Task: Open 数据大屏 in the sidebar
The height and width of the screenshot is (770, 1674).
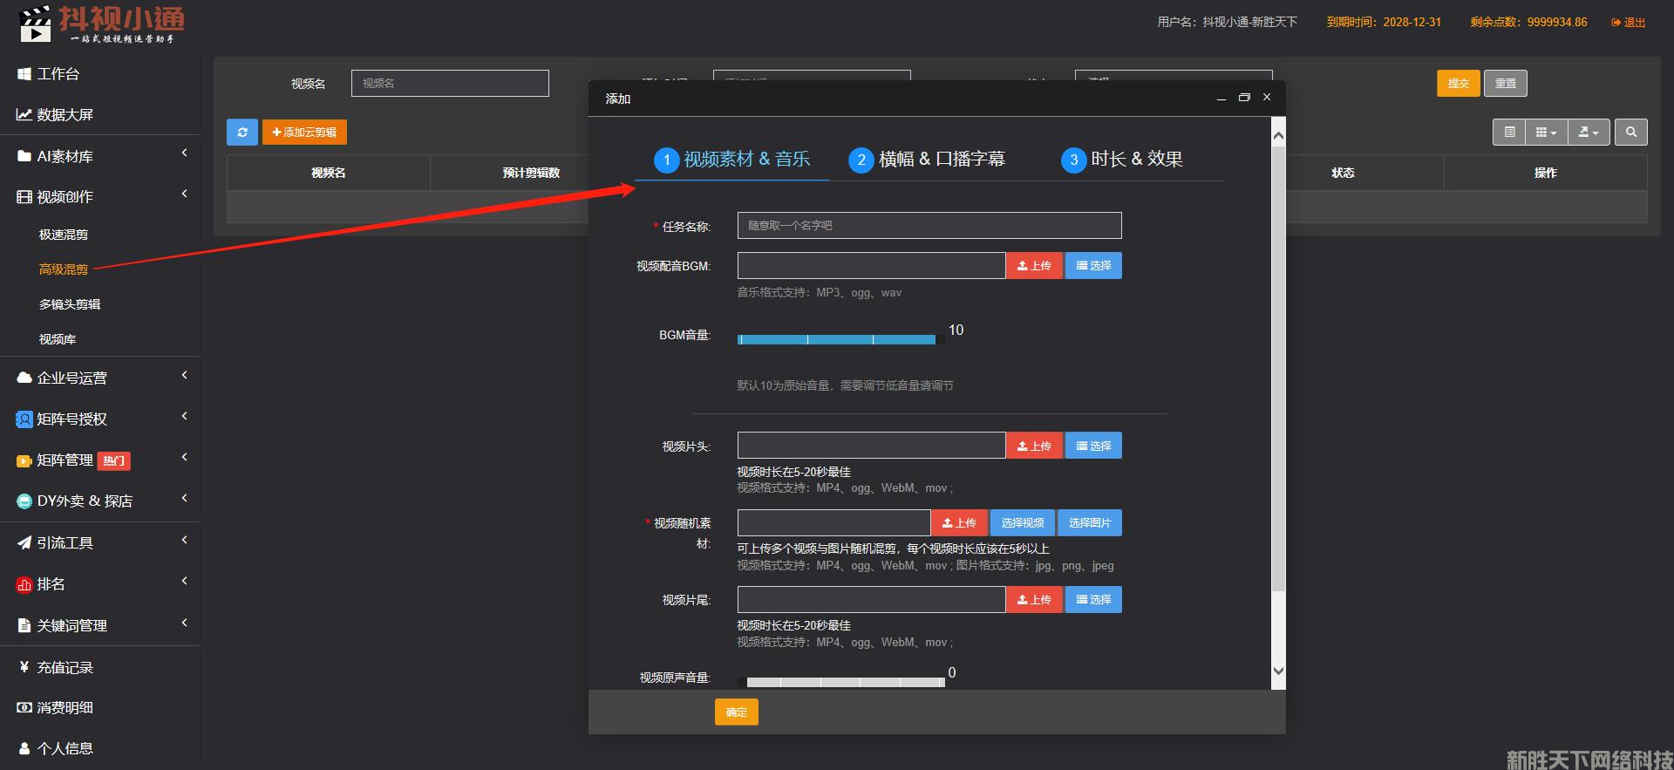Action: coord(65,115)
